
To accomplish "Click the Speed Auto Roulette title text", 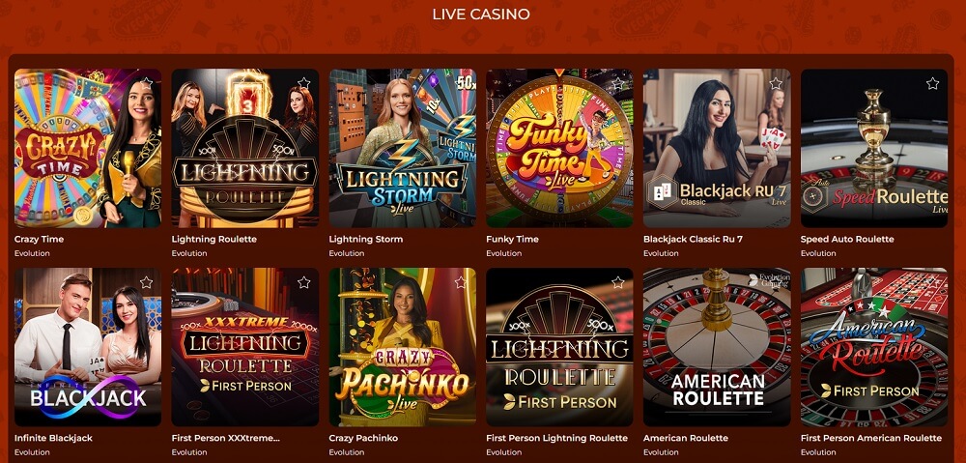I will 847,239.
